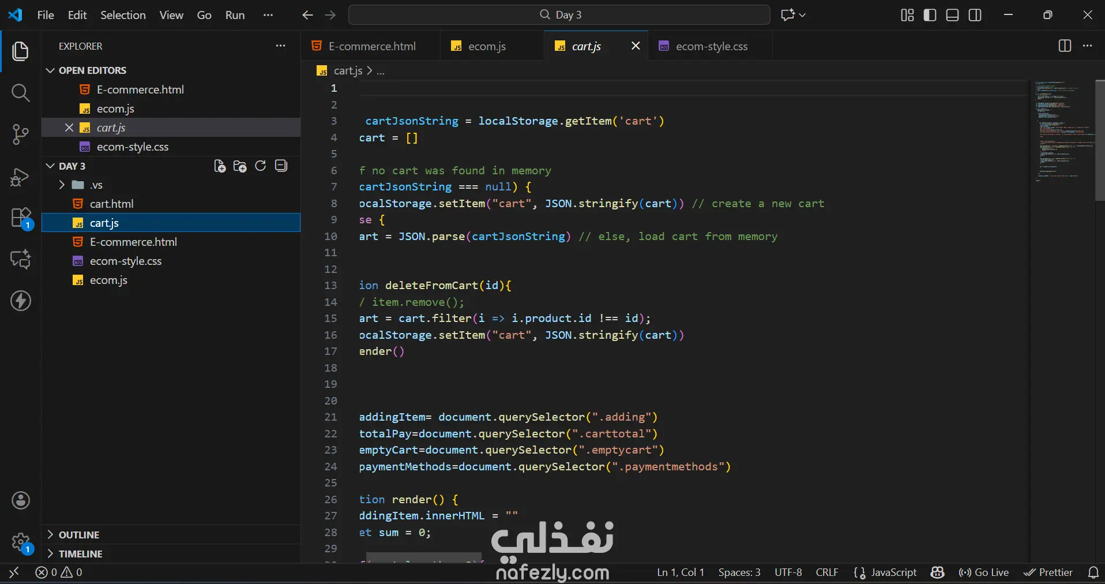Toggle the secondary side bar
This screenshot has height=584, width=1105.
[975, 15]
